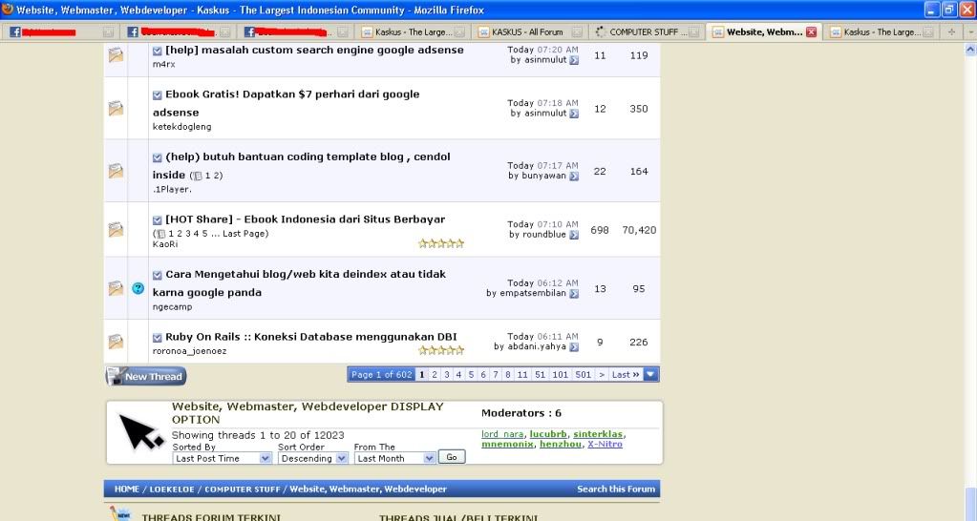Click envelope icon of the HOT Share Ebook thread
This screenshot has height=521, width=977.
[x=116, y=229]
